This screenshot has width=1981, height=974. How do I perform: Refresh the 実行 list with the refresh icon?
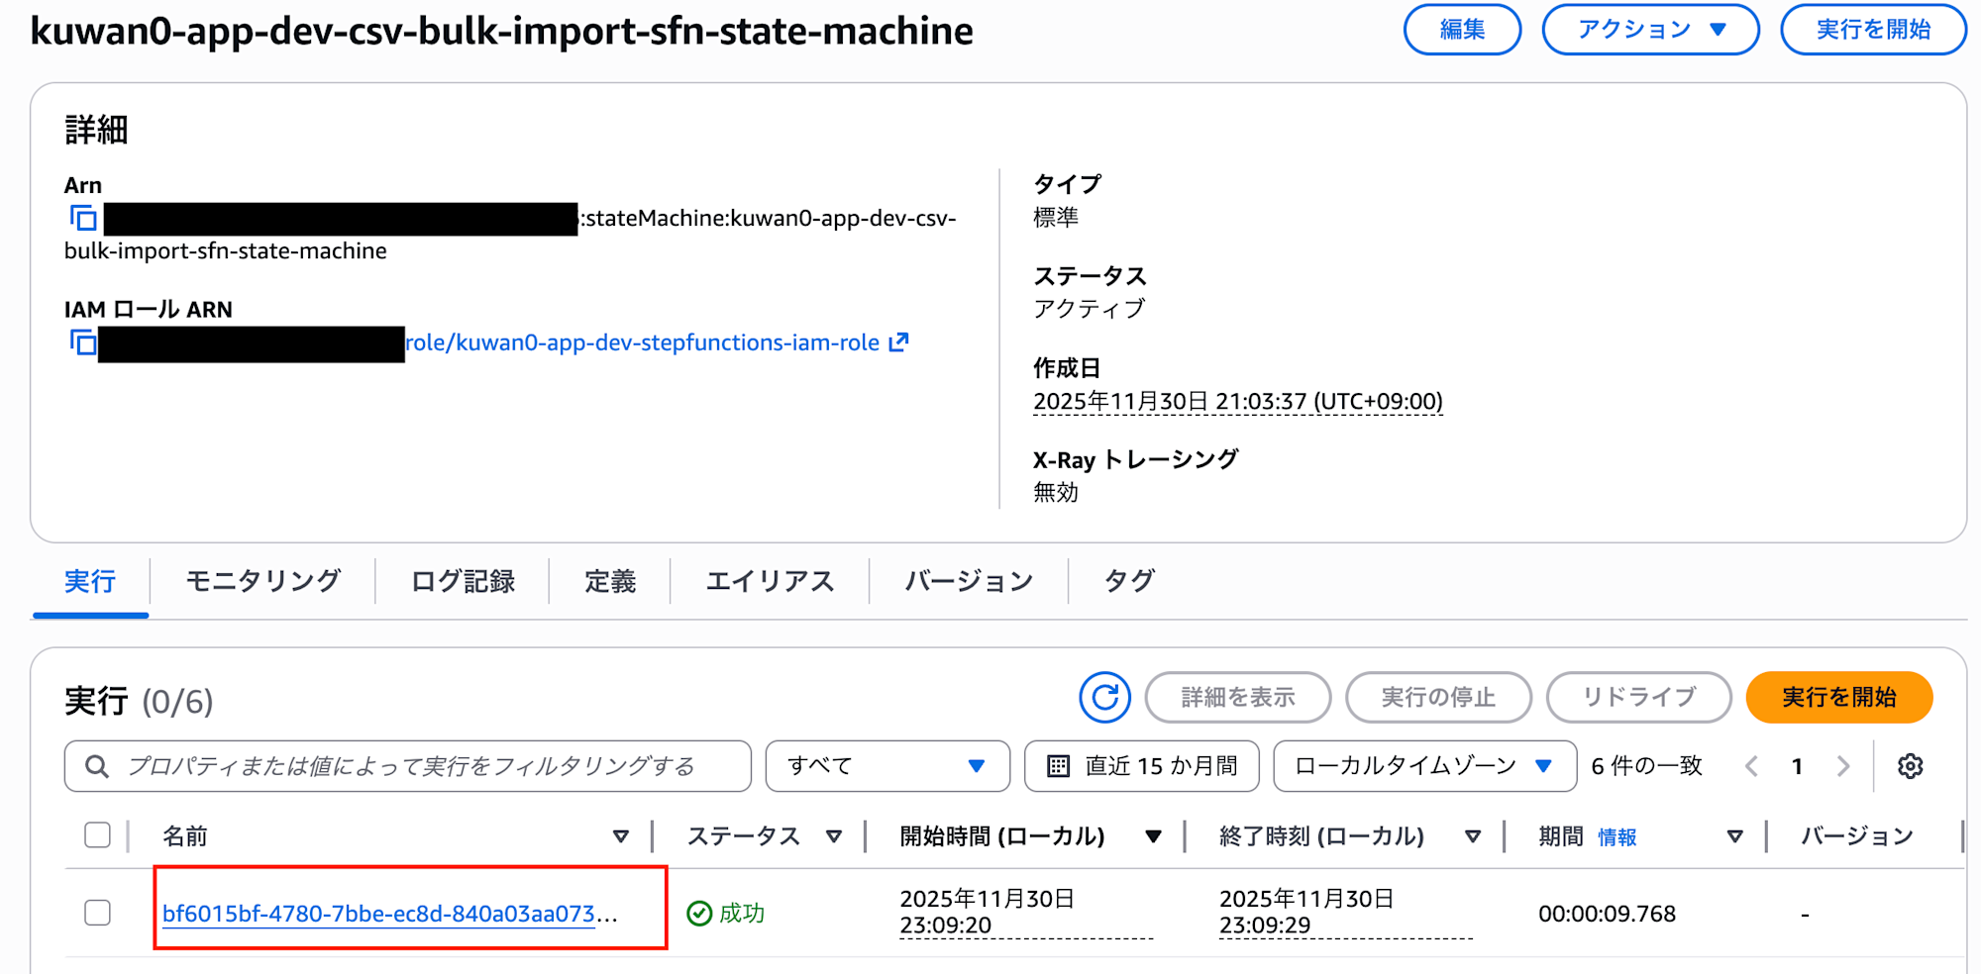click(1103, 697)
